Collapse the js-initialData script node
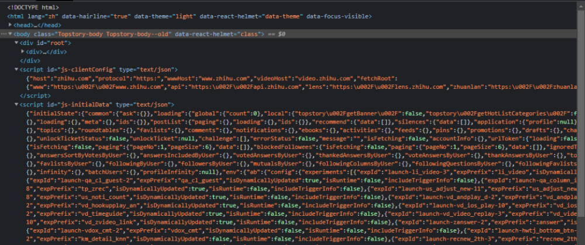The image size is (585, 245). click(x=16, y=105)
